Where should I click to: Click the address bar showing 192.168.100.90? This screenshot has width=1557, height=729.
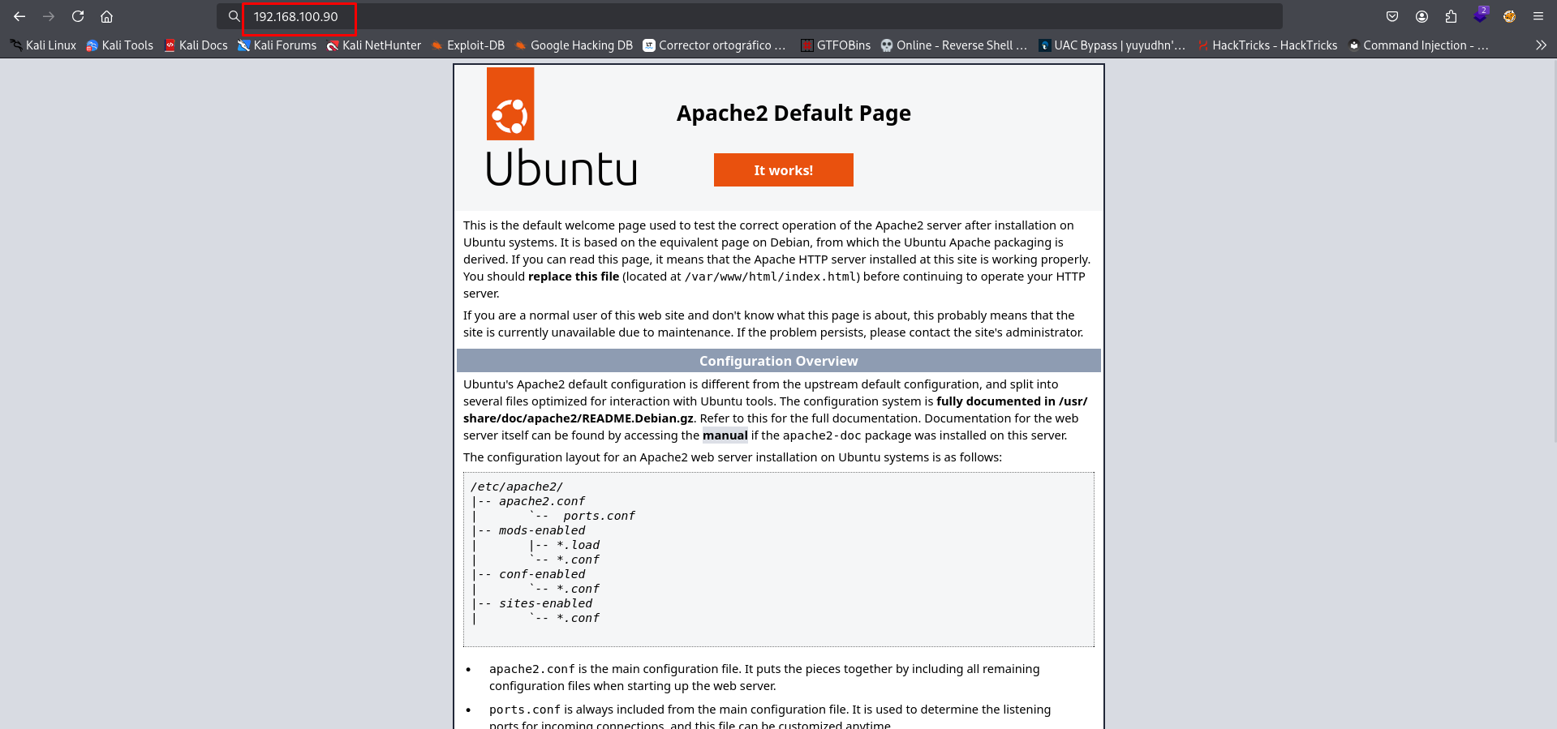(x=750, y=16)
